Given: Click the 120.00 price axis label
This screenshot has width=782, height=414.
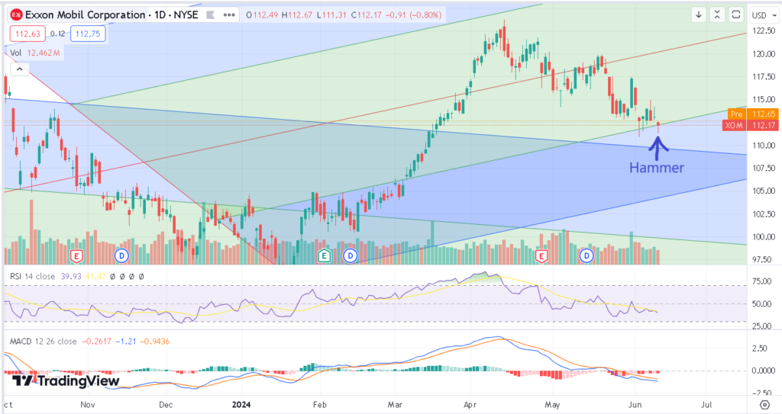Looking at the screenshot, I should 764,54.
